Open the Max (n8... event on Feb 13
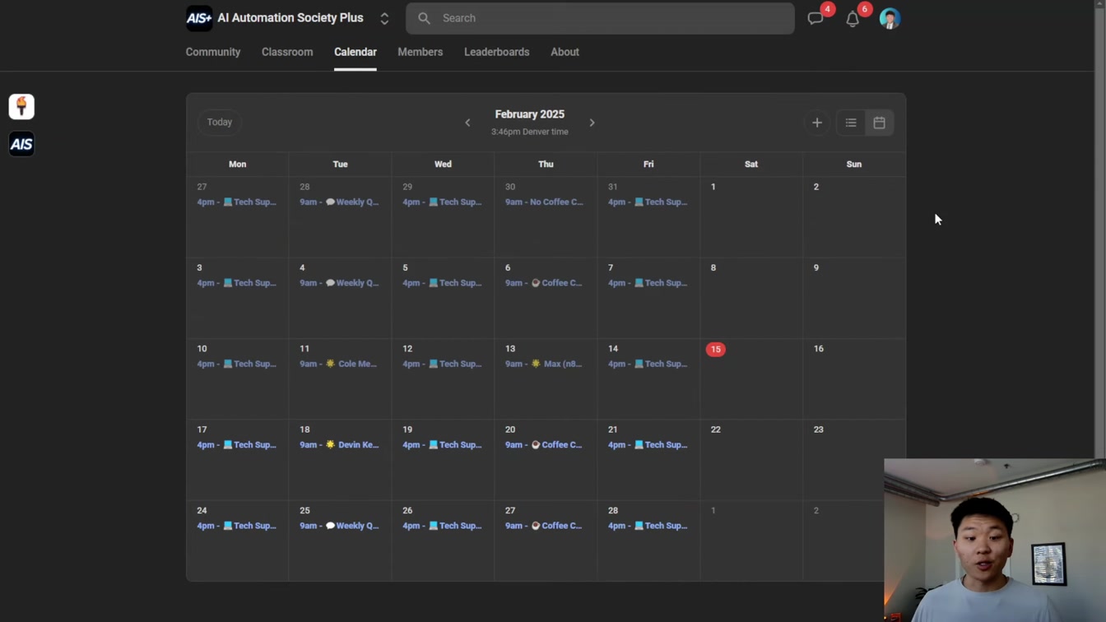The image size is (1106, 622). click(x=544, y=364)
